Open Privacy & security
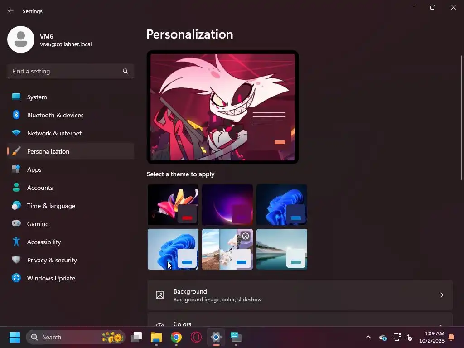Screen dimensions: 464x348 70,260
